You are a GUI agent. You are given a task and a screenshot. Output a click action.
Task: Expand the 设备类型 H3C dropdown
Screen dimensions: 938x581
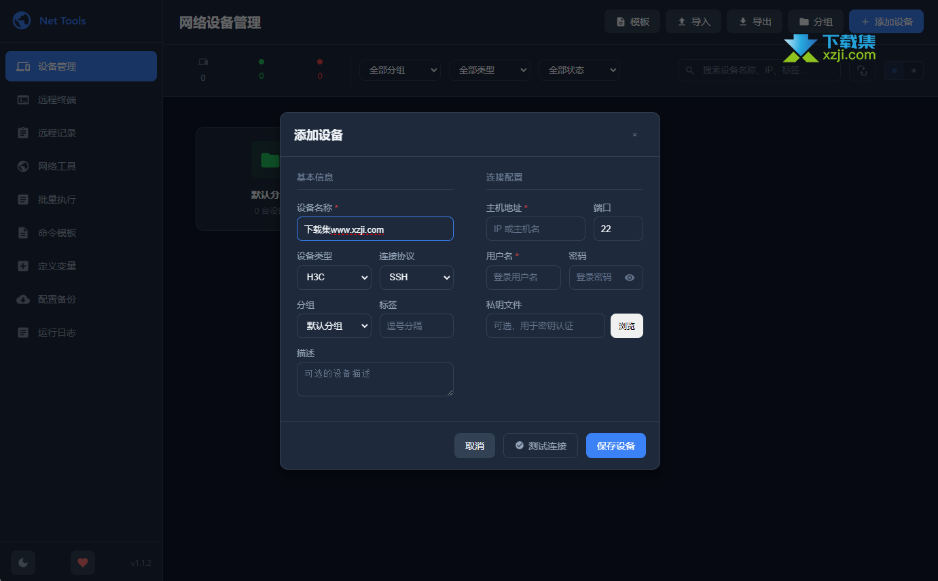(x=333, y=278)
